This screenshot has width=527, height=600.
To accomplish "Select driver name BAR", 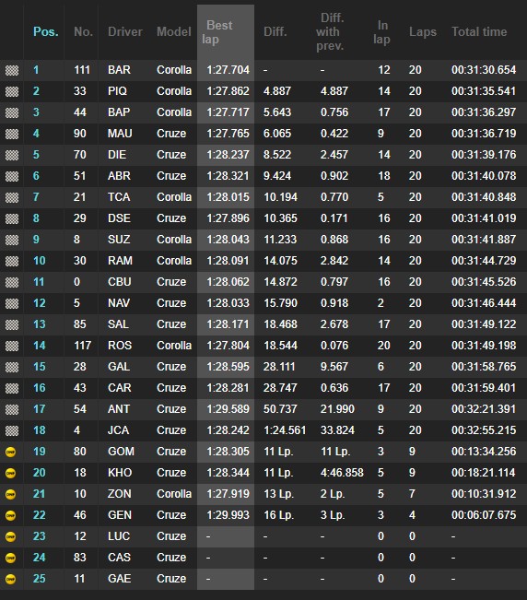I will click(x=120, y=70).
